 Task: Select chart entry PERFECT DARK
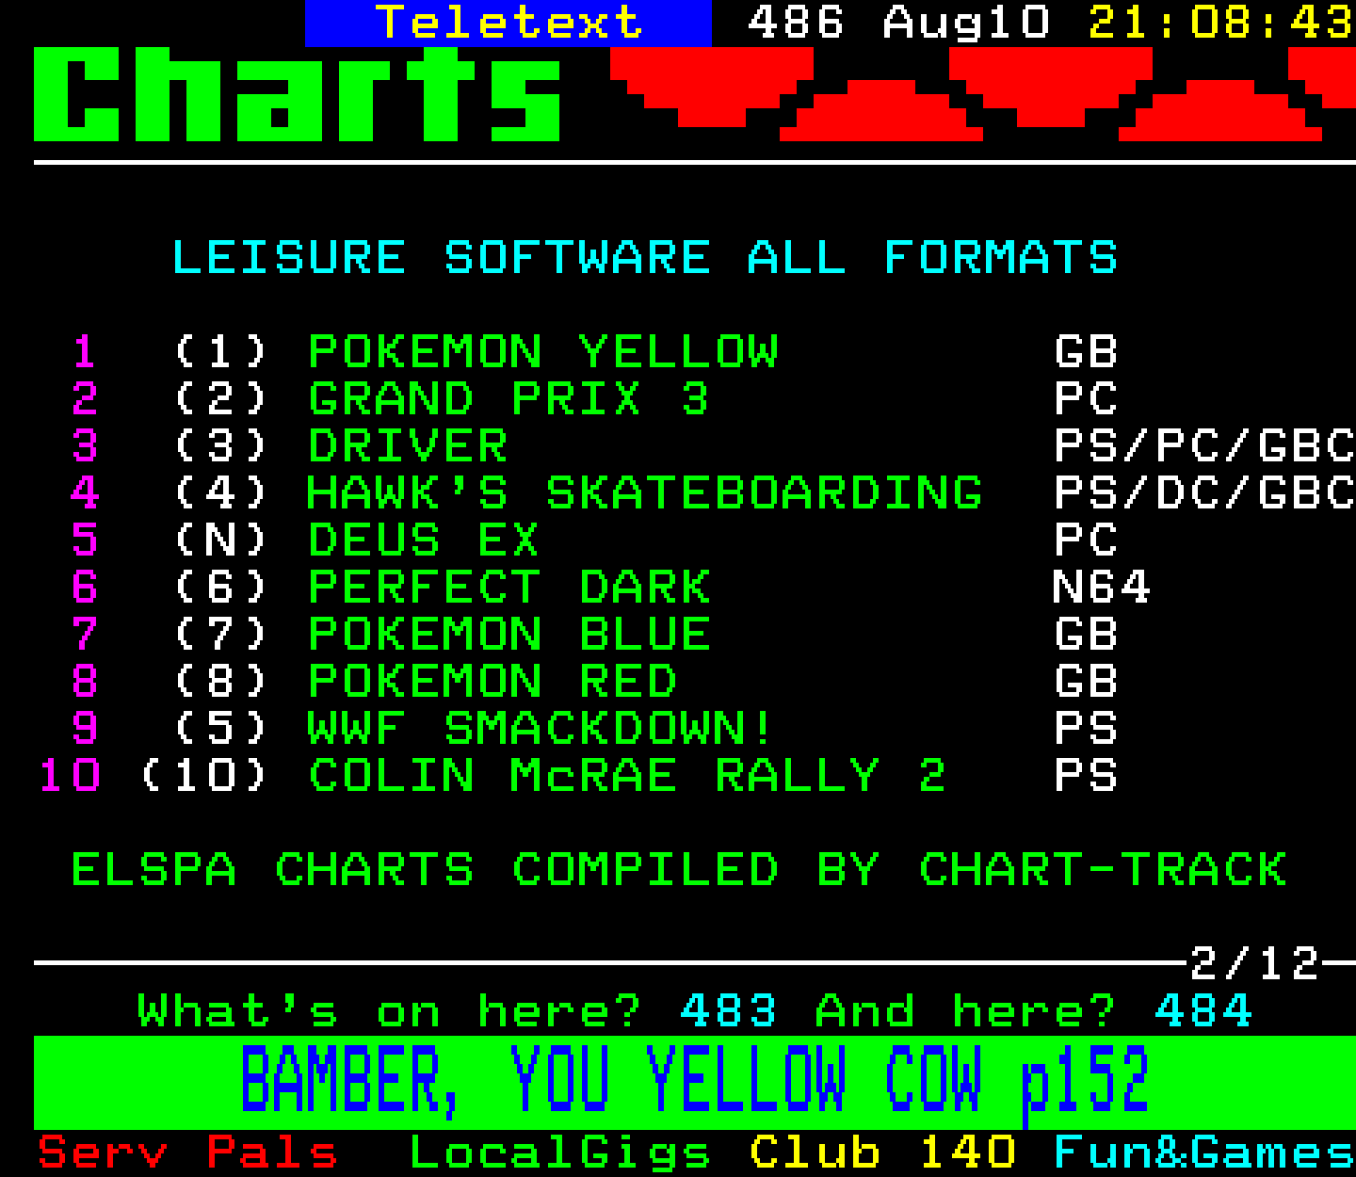(x=509, y=588)
